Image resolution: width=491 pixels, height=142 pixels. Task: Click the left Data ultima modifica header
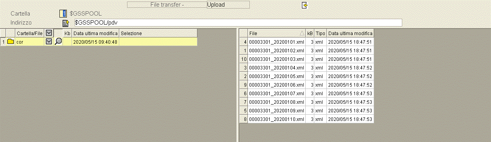[96, 33]
